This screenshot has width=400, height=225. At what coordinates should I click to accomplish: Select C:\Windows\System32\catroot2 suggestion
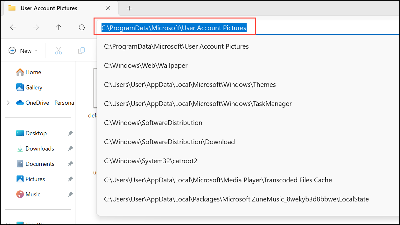(x=248, y=161)
